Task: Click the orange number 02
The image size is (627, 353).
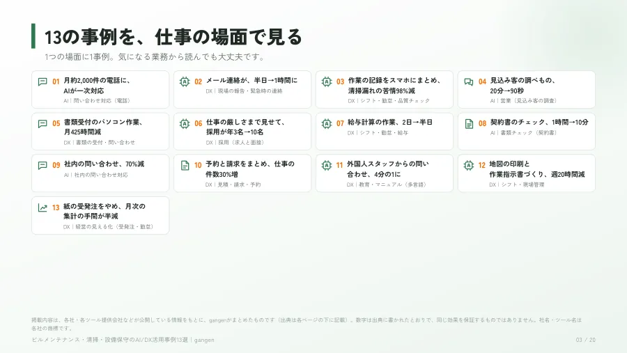Action: click(199, 82)
